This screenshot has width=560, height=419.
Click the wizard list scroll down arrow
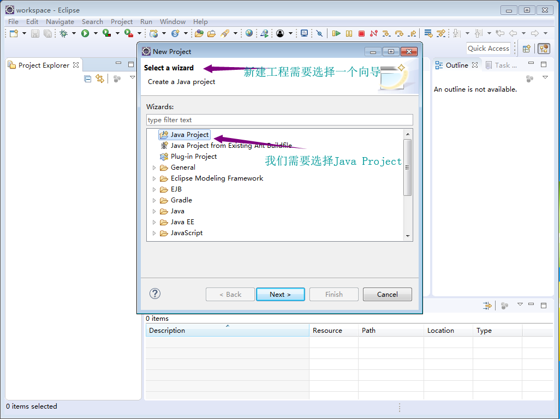[x=408, y=236]
